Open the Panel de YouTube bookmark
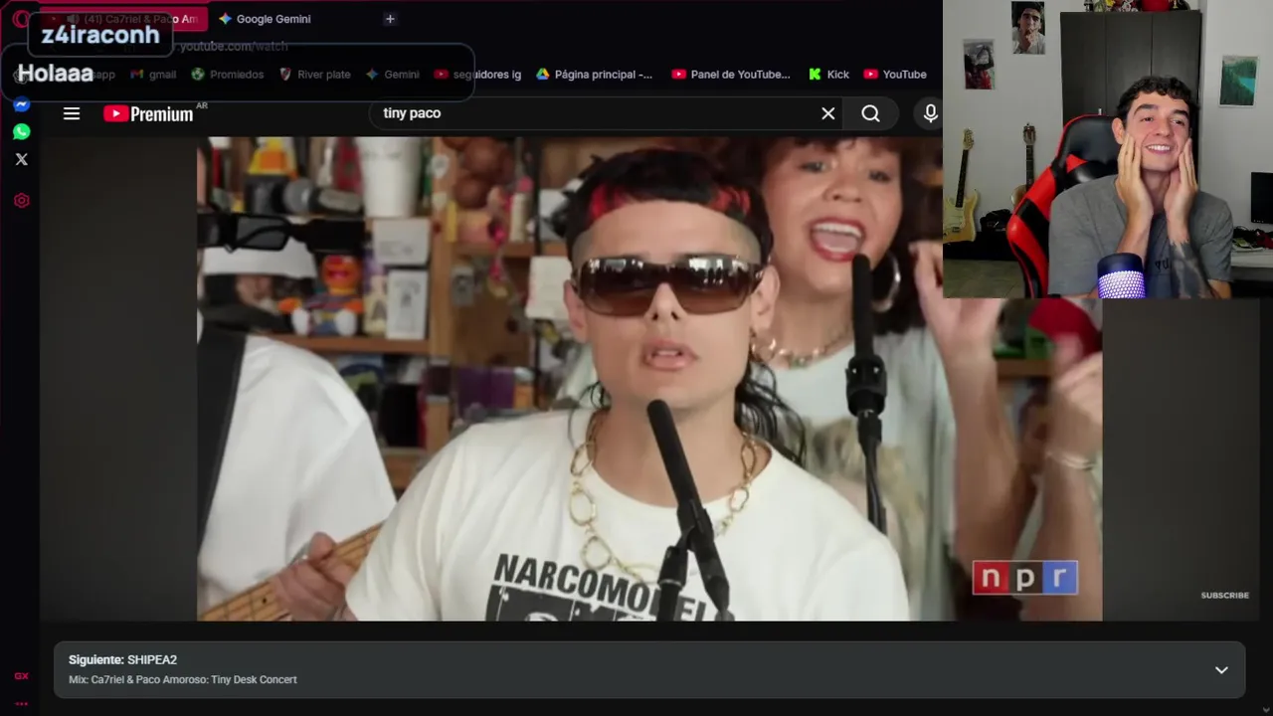Screen dimensions: 1273x716 tap(731, 75)
